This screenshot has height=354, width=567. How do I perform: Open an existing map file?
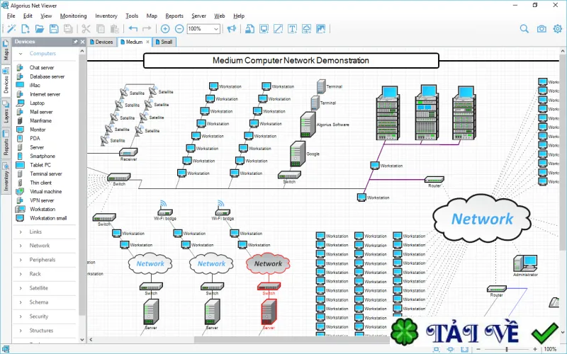pos(40,29)
